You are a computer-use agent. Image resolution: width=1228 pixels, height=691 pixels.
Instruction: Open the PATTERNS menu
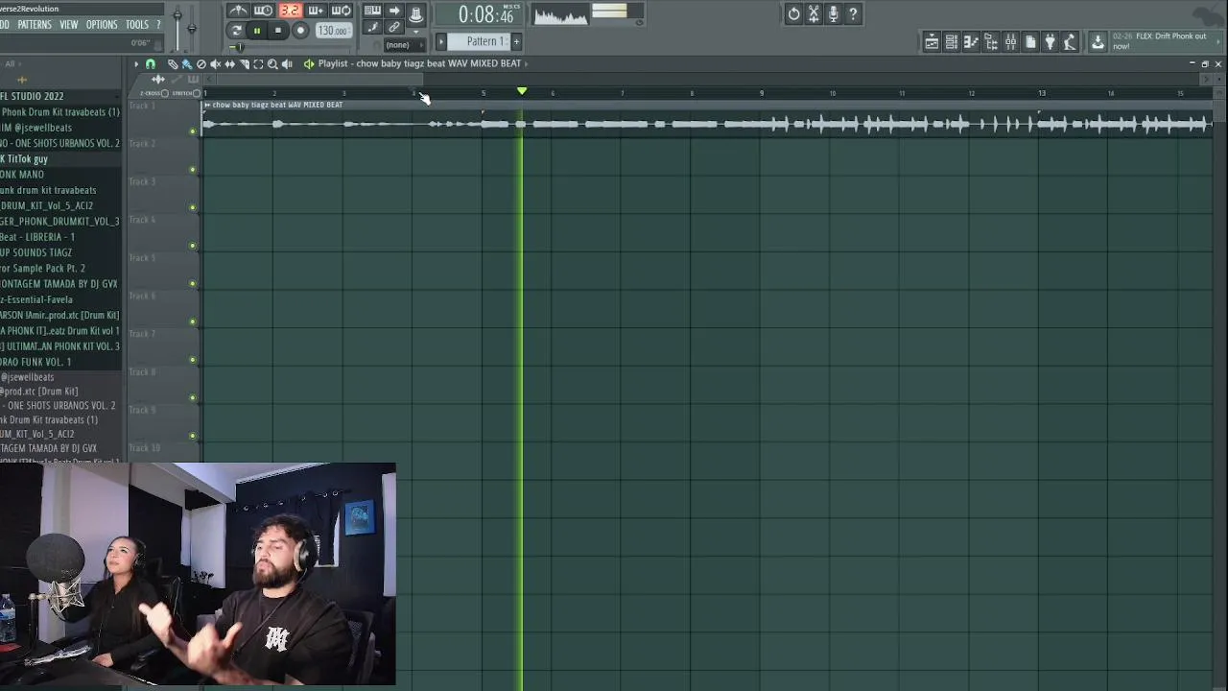(x=35, y=24)
